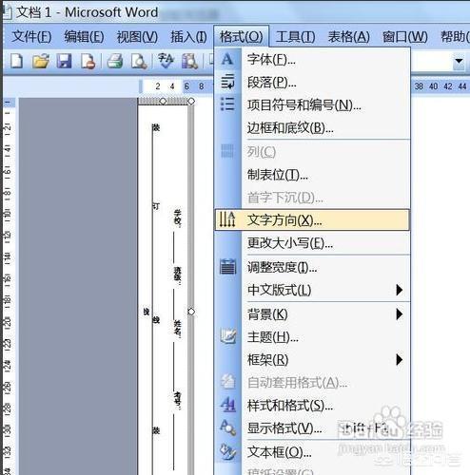Click the New blank document icon
The height and width of the screenshot is (475, 470).
16,61
